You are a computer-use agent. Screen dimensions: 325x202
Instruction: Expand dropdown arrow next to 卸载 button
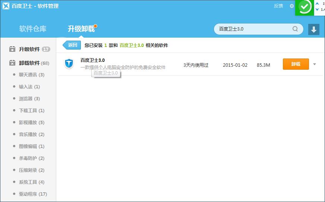[315, 64]
